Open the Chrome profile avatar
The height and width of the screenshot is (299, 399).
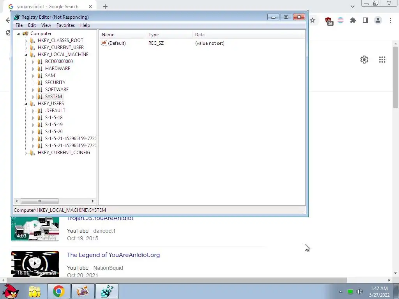[x=378, y=20]
